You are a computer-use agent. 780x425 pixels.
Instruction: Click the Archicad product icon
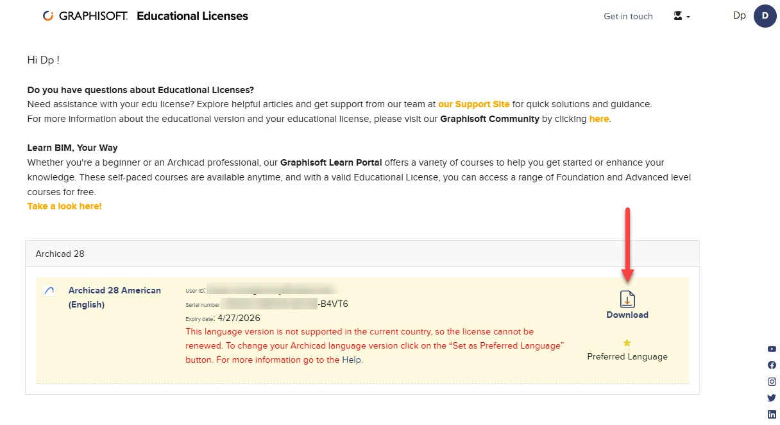49,291
